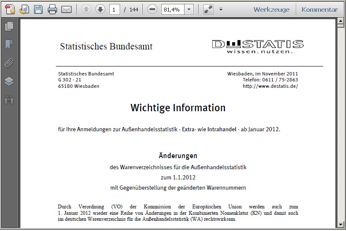Click the text 'Wiesbaden, im November 2011'

coord(262,74)
